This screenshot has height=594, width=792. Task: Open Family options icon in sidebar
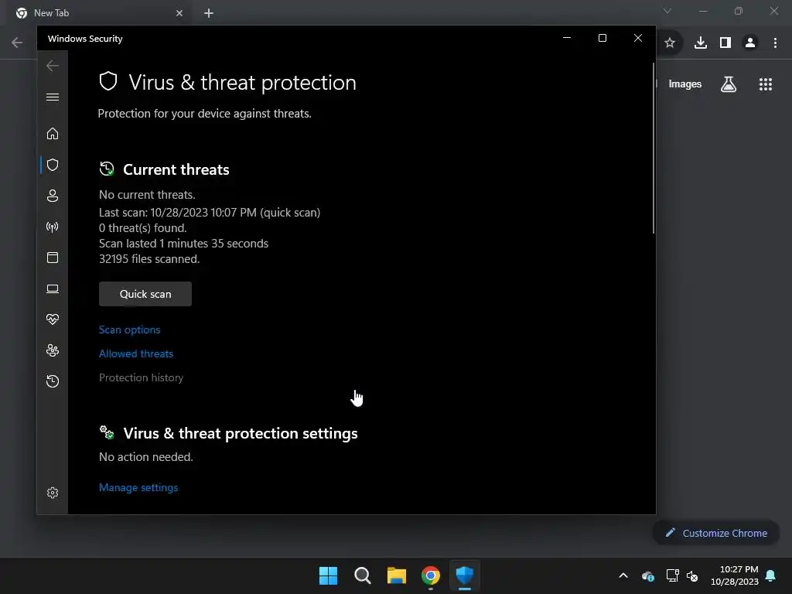point(53,350)
